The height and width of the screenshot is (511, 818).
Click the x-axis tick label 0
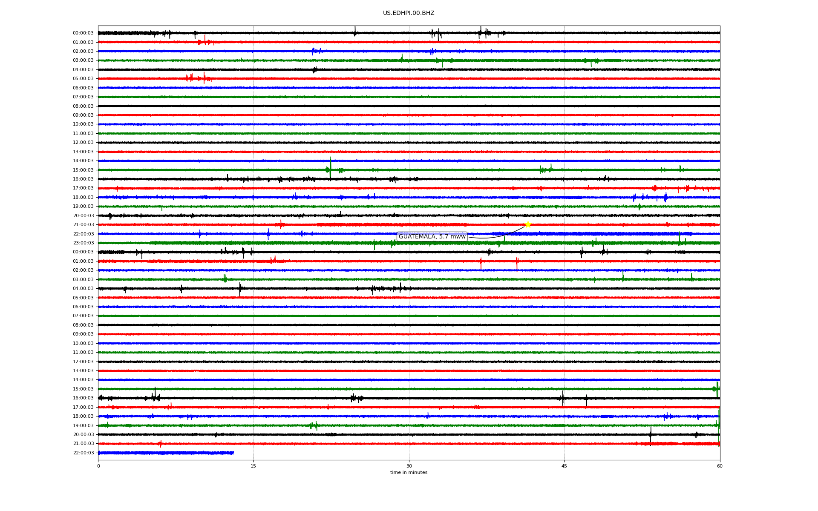coord(98,466)
